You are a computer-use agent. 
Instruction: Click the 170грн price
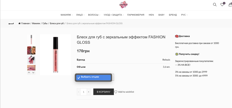83,51
